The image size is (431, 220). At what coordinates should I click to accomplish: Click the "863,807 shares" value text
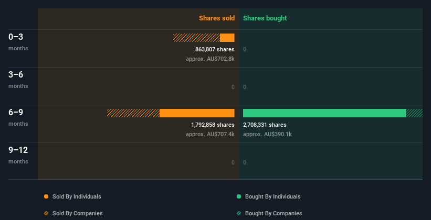click(215, 49)
